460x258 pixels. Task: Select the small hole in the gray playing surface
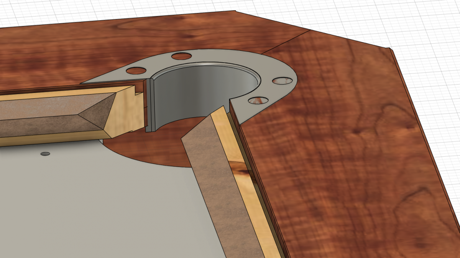(45, 154)
